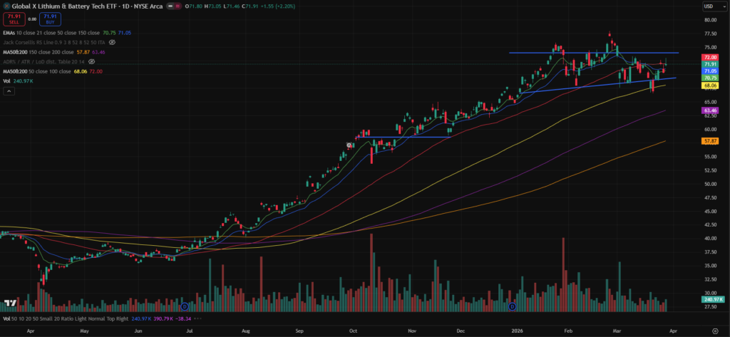Collapse the indicator legend with the chevron

click(x=7, y=92)
